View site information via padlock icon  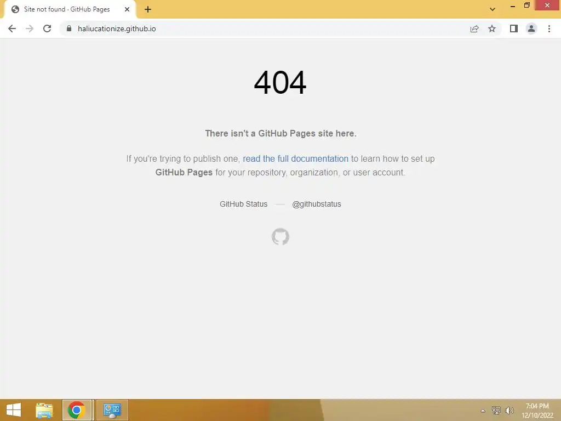coord(69,29)
